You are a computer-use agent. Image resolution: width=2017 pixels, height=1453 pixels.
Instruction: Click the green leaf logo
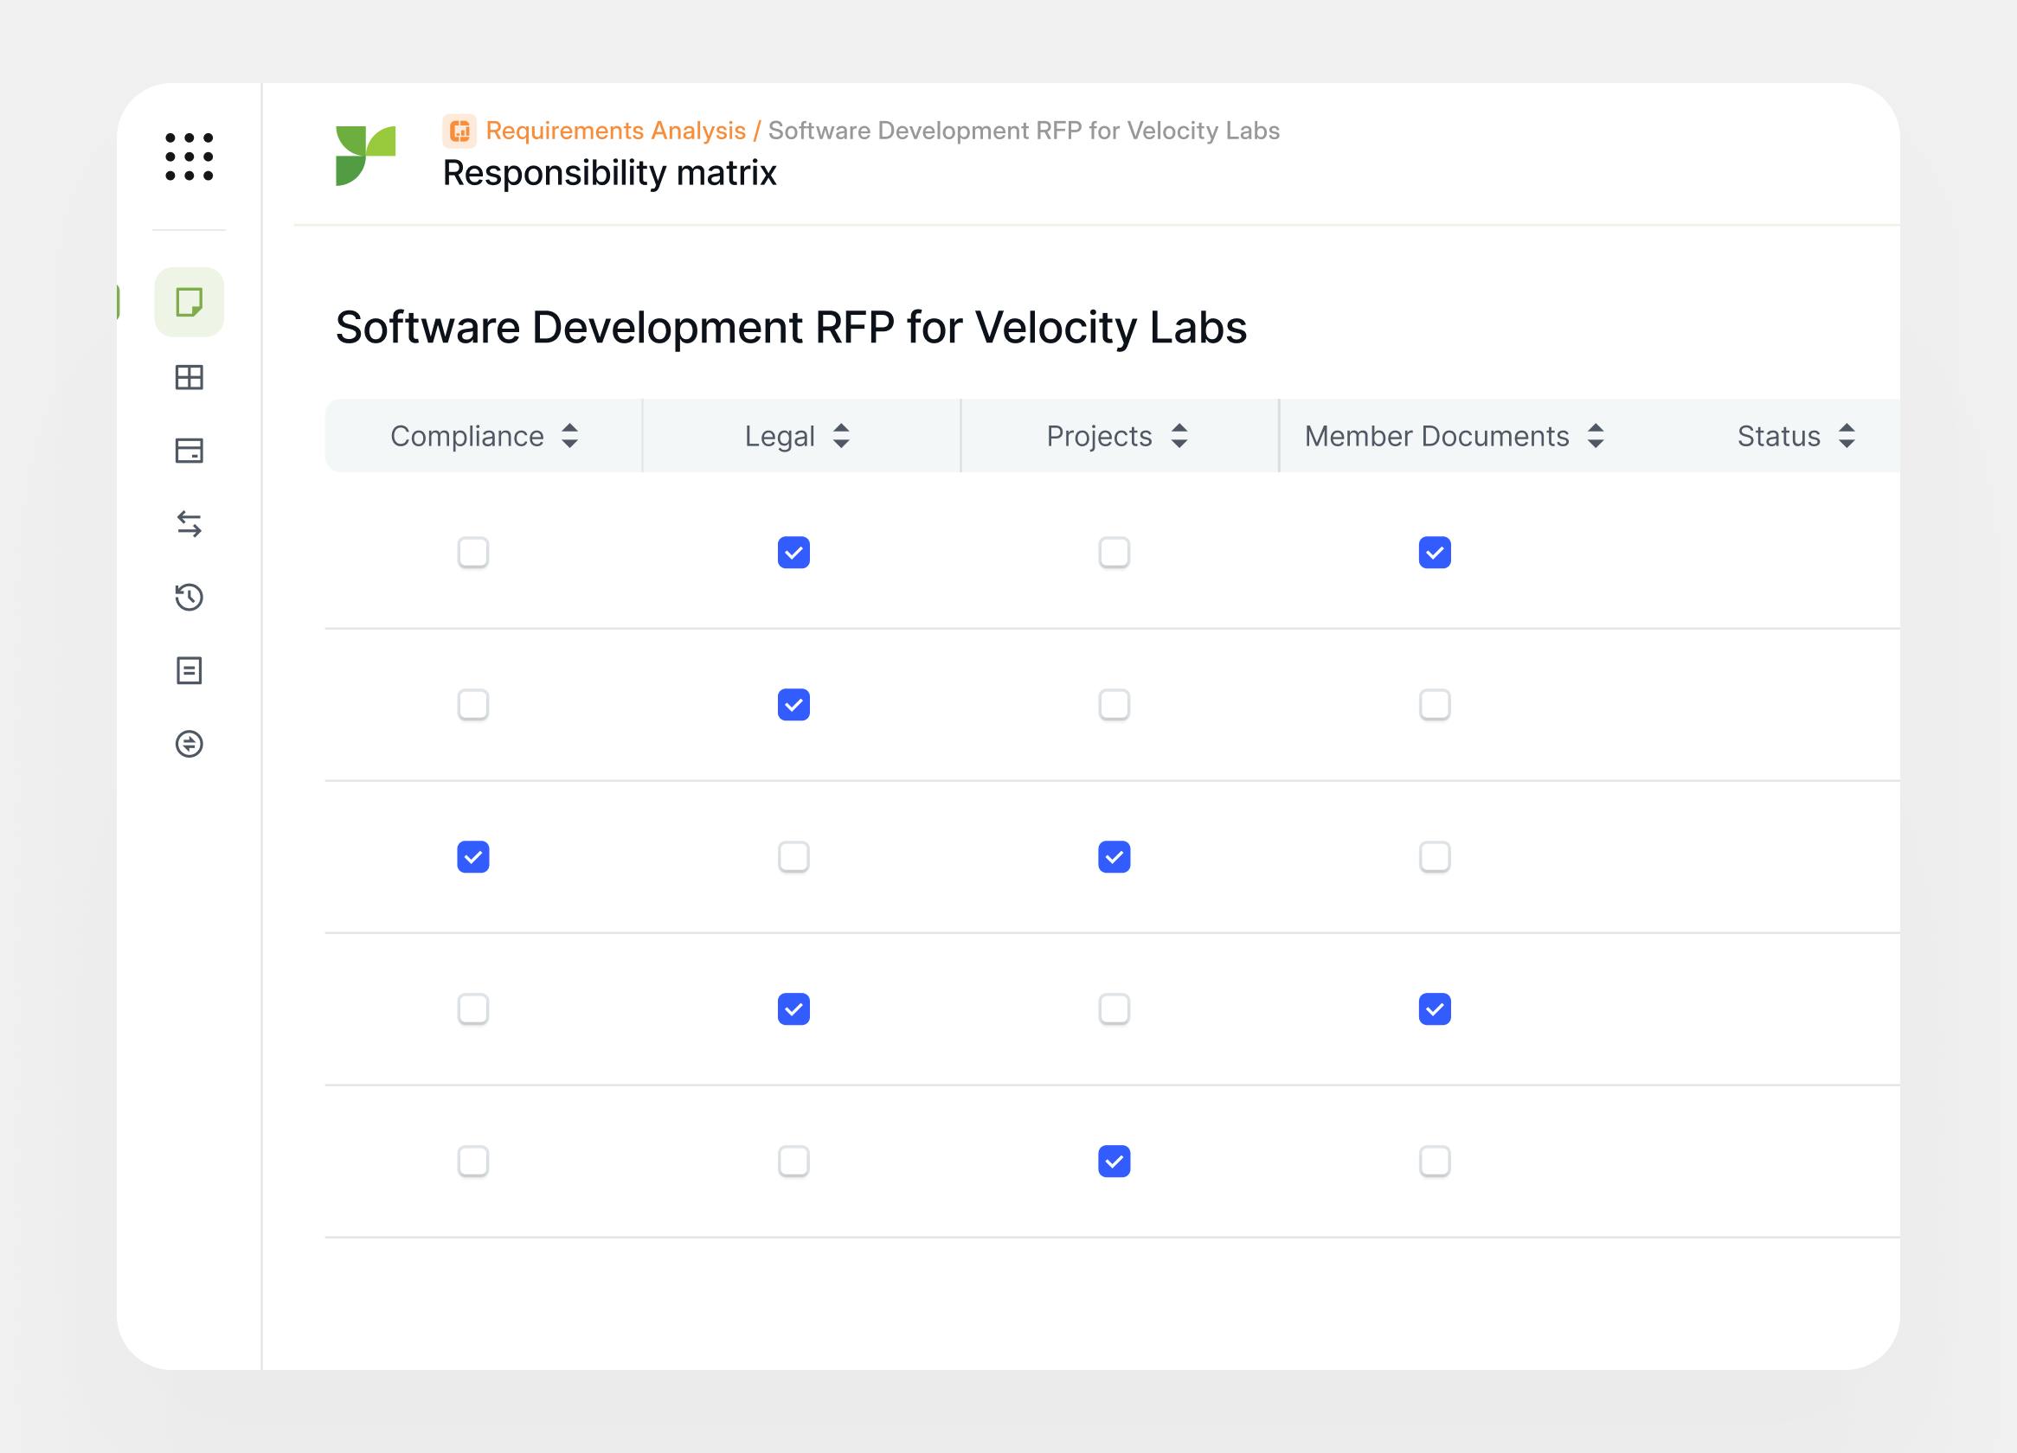coord(364,156)
